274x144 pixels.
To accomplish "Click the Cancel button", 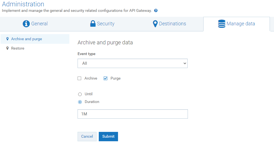I will 87,137.
